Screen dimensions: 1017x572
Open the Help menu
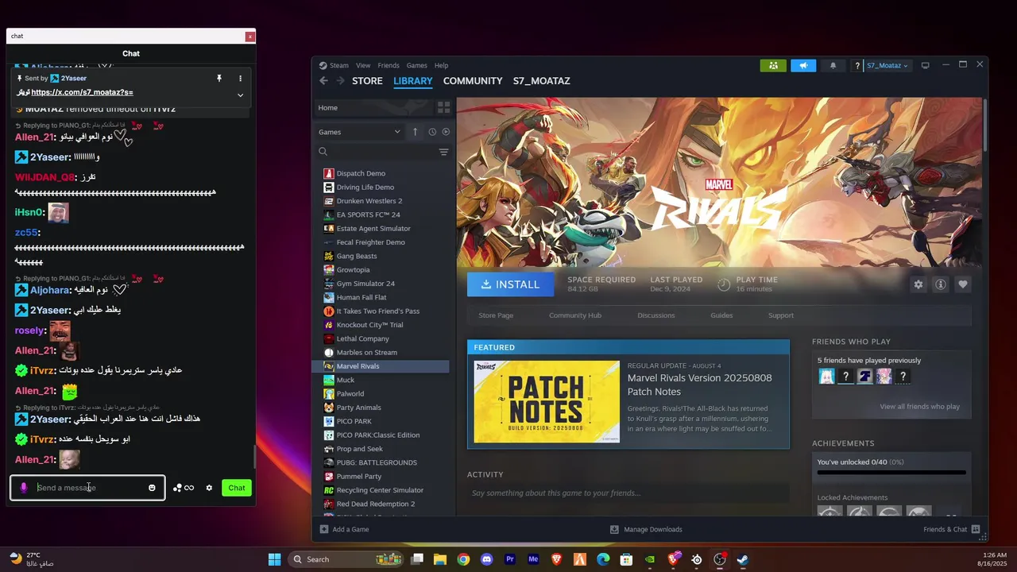(441, 65)
